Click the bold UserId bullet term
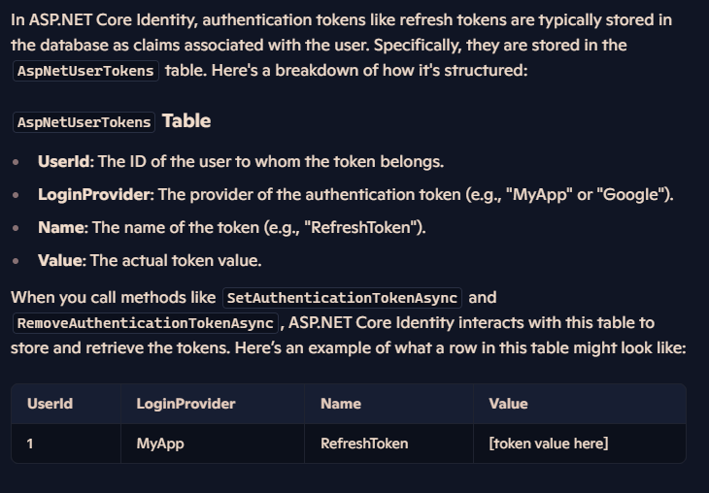Image resolution: width=709 pixels, height=493 pixels. pos(64,162)
